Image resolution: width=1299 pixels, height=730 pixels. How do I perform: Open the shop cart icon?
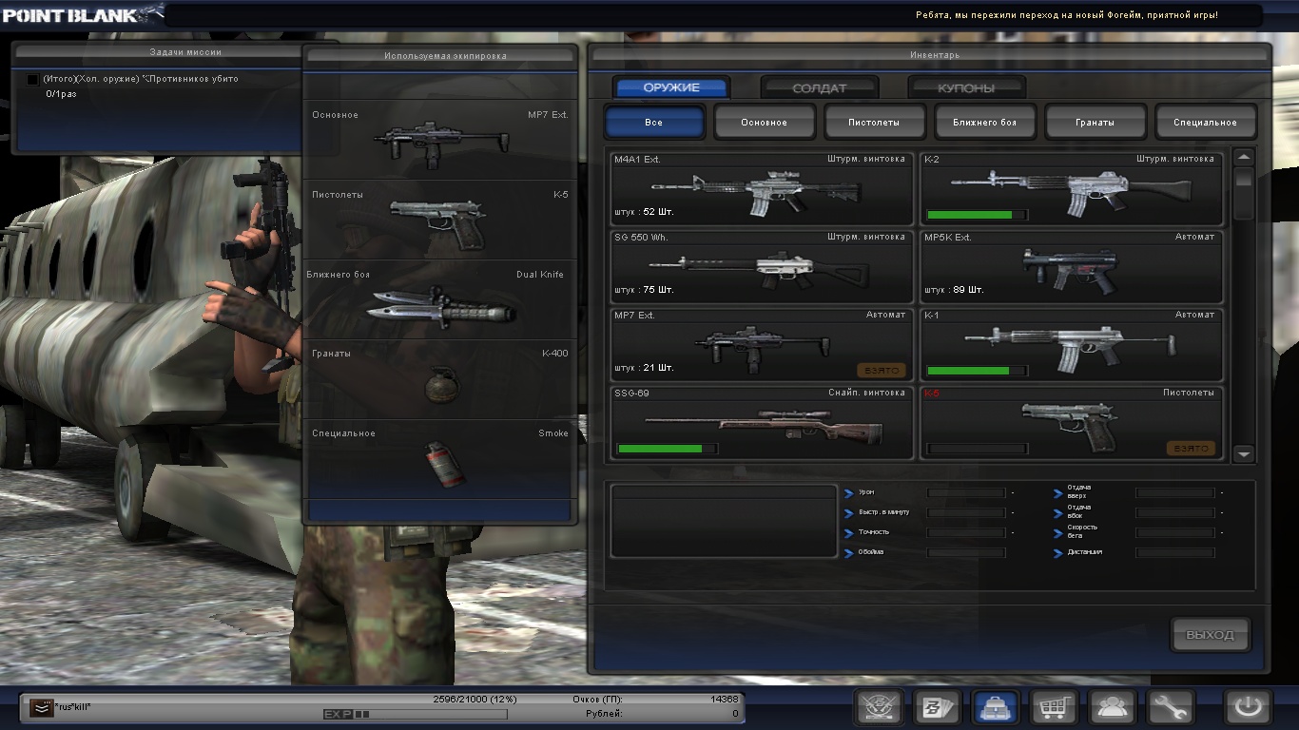click(x=1054, y=707)
